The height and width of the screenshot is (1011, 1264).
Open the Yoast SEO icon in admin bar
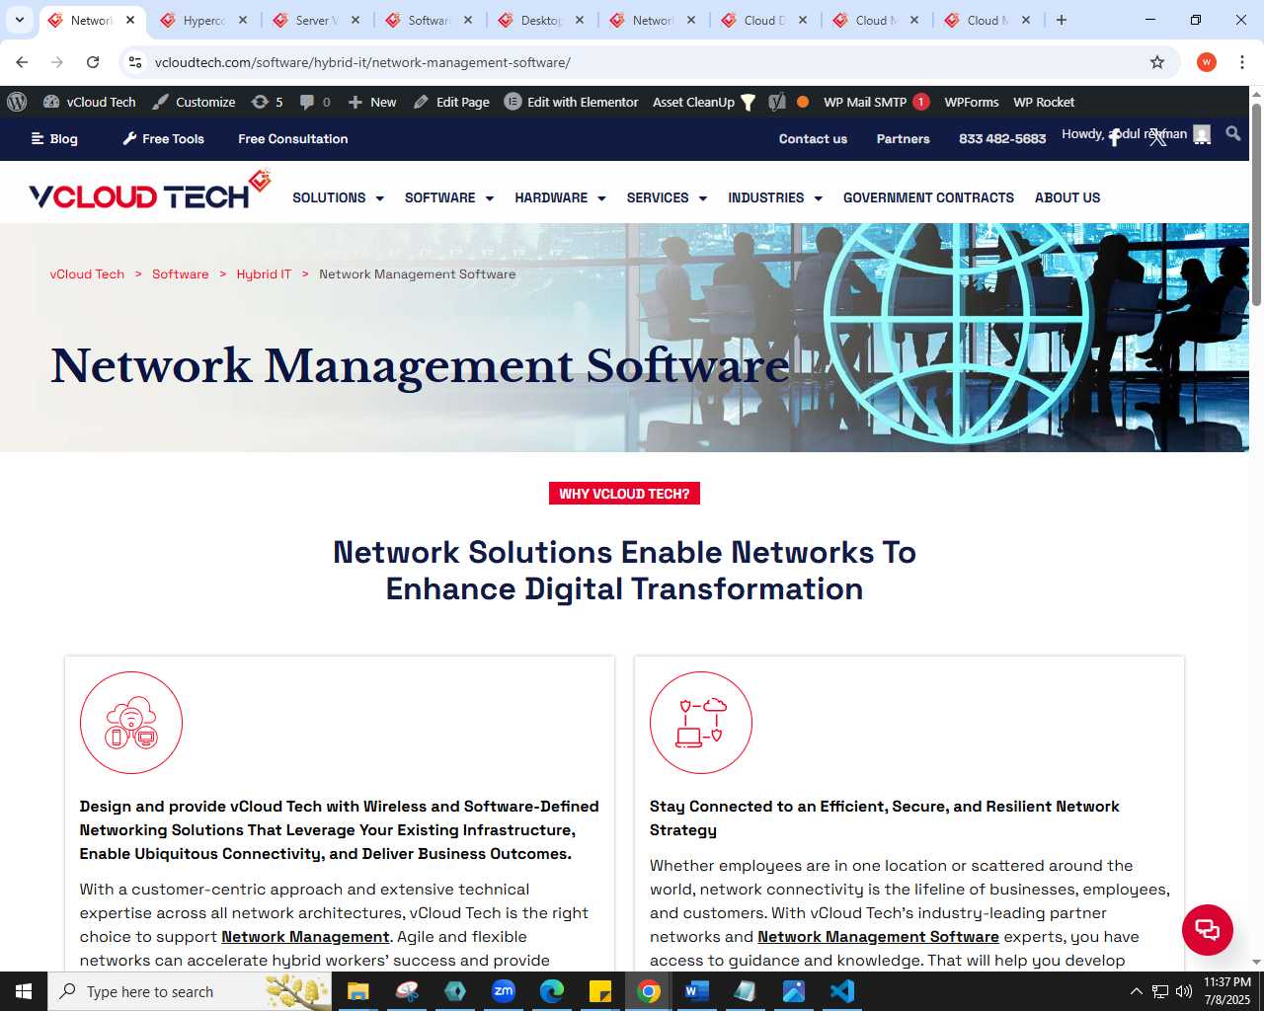click(777, 102)
